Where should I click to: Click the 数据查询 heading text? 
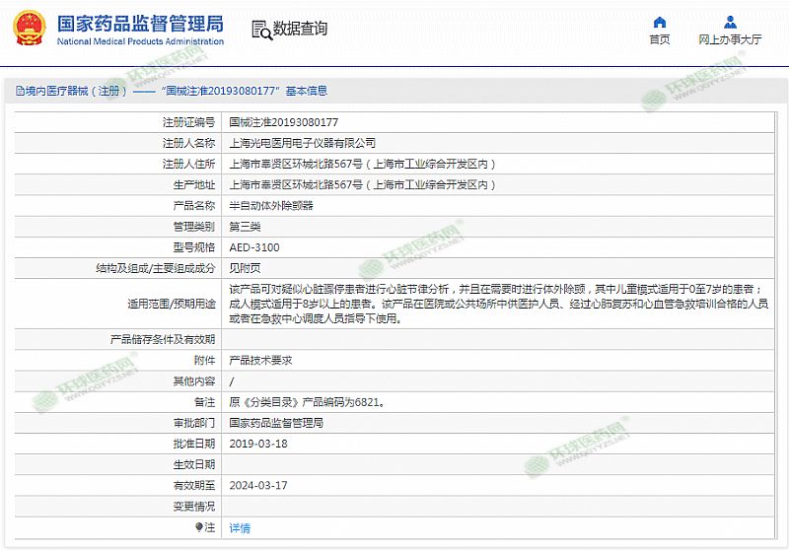coord(300,29)
